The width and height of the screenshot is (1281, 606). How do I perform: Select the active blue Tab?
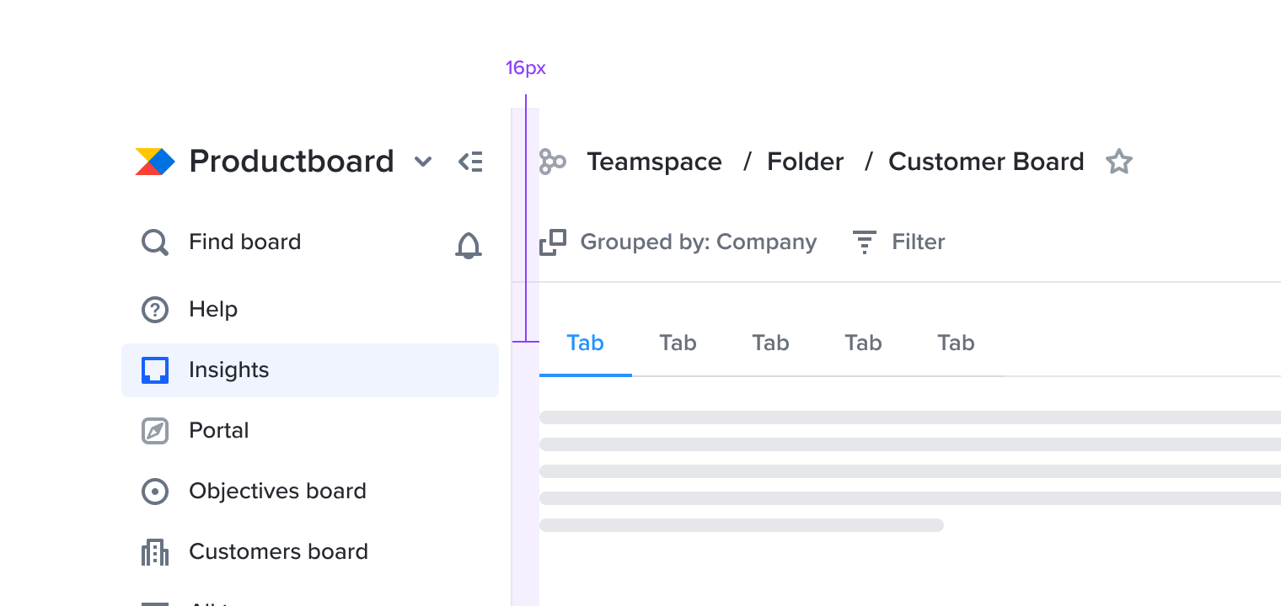pyautogui.click(x=586, y=343)
